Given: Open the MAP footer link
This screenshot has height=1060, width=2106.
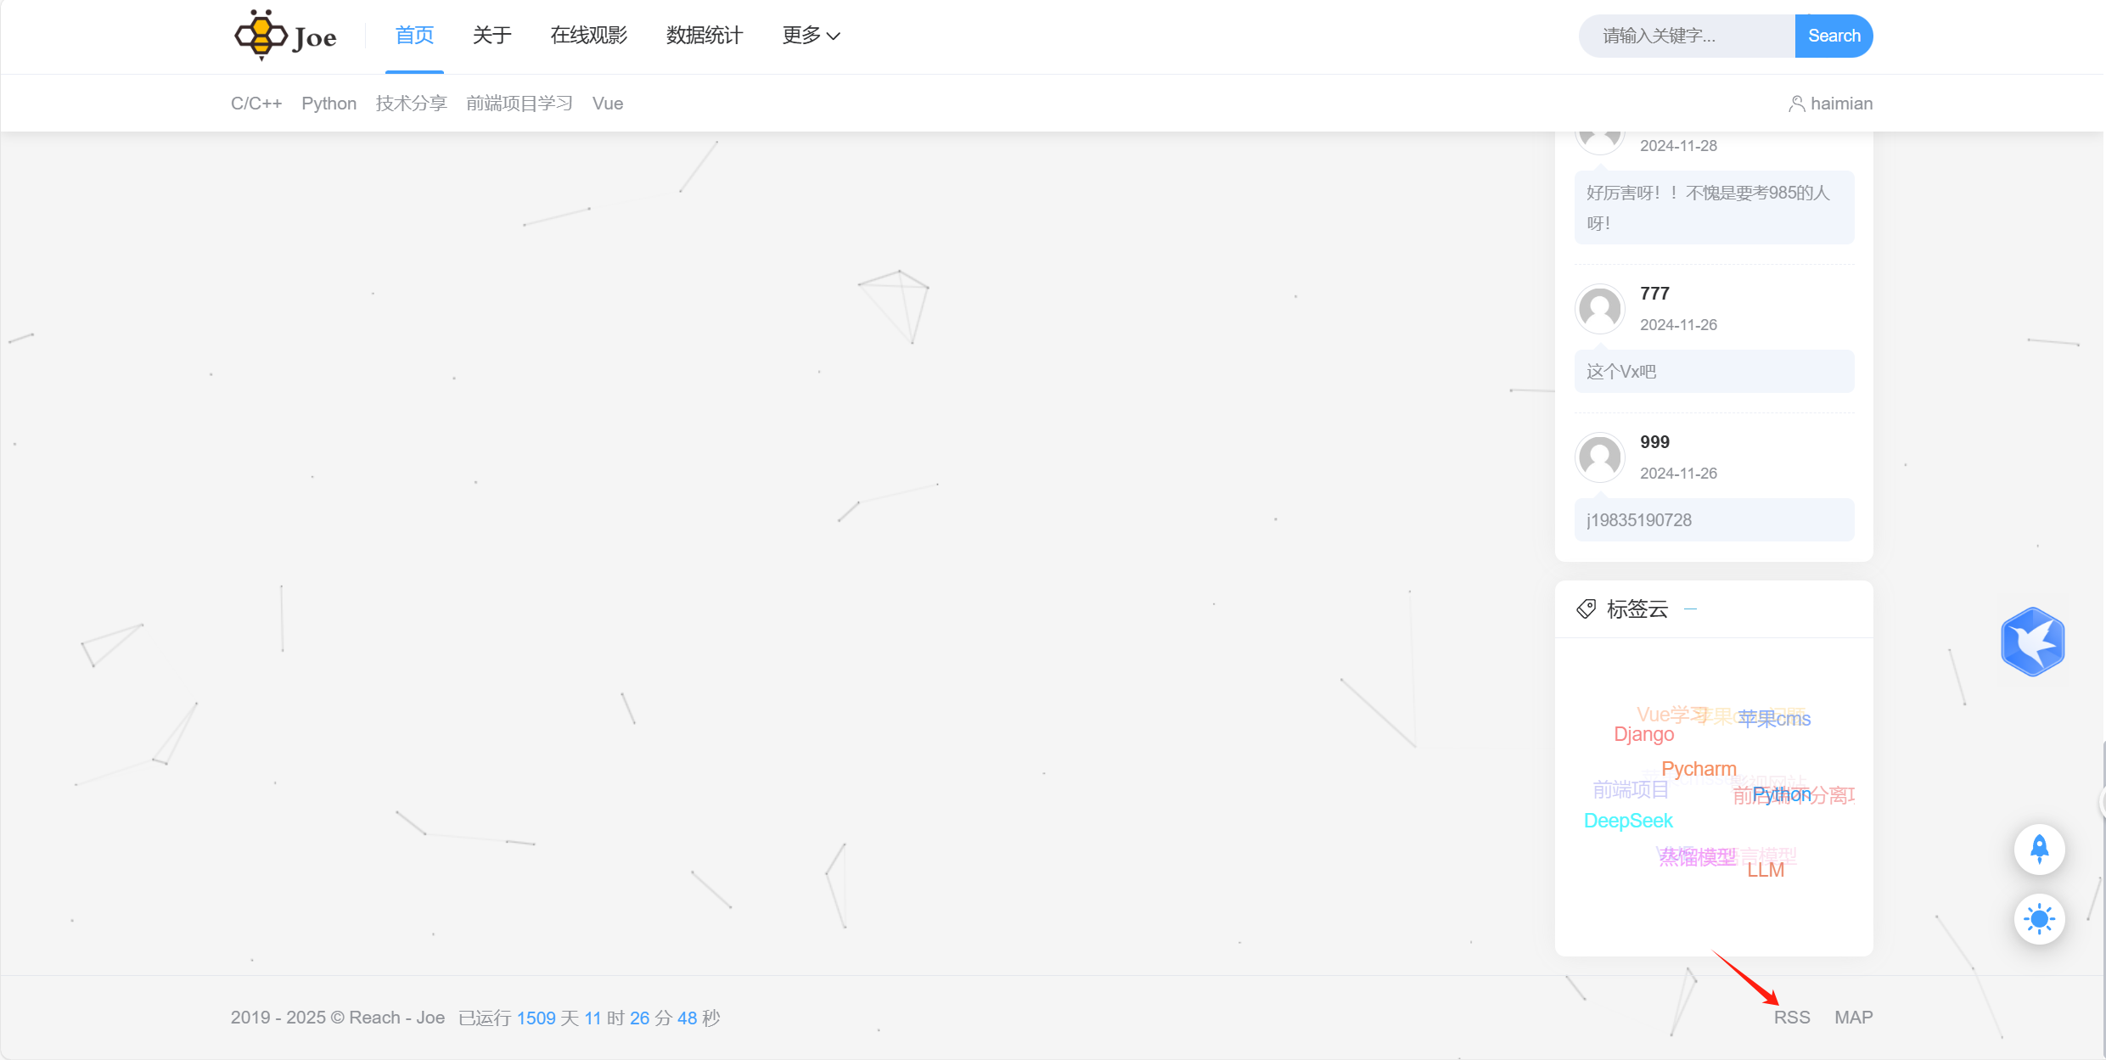Looking at the screenshot, I should click(1853, 1017).
